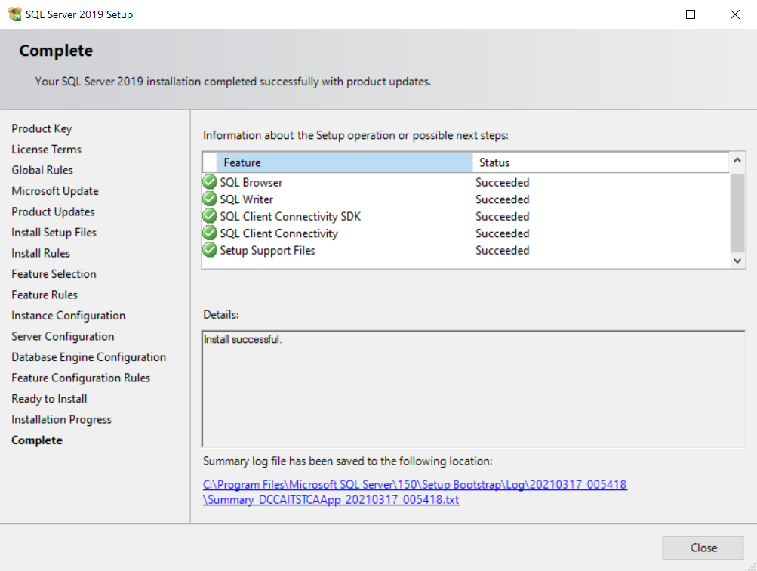Click the green check icon beside SQL Browser

(210, 182)
